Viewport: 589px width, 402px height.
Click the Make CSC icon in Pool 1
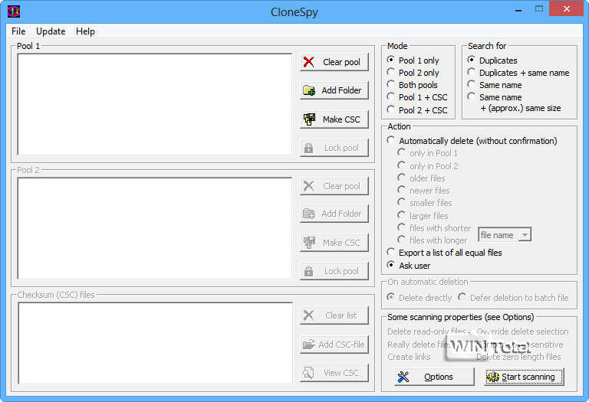click(309, 119)
